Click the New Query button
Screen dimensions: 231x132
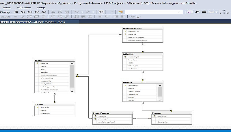click(5, 12)
